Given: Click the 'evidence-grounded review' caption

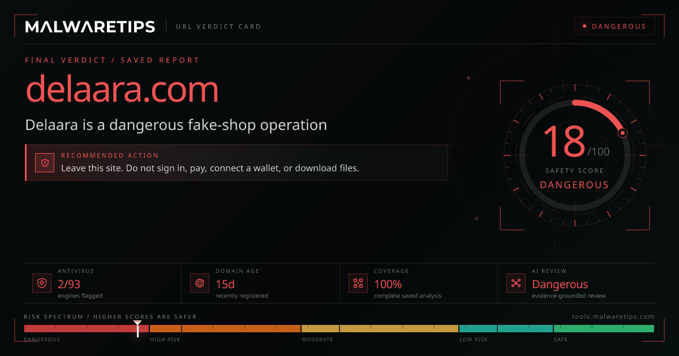Looking at the screenshot, I should point(569,296).
